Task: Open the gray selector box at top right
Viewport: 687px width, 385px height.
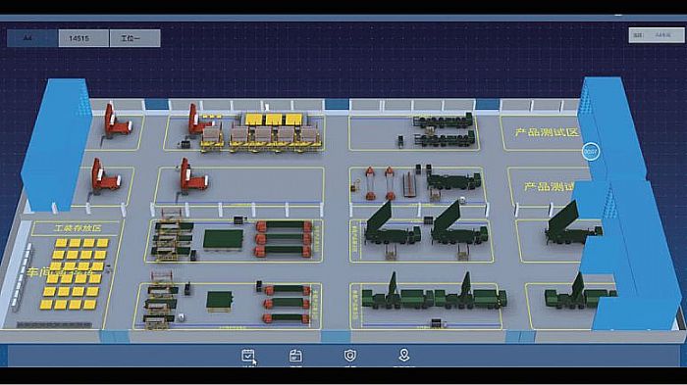Action: pos(657,35)
